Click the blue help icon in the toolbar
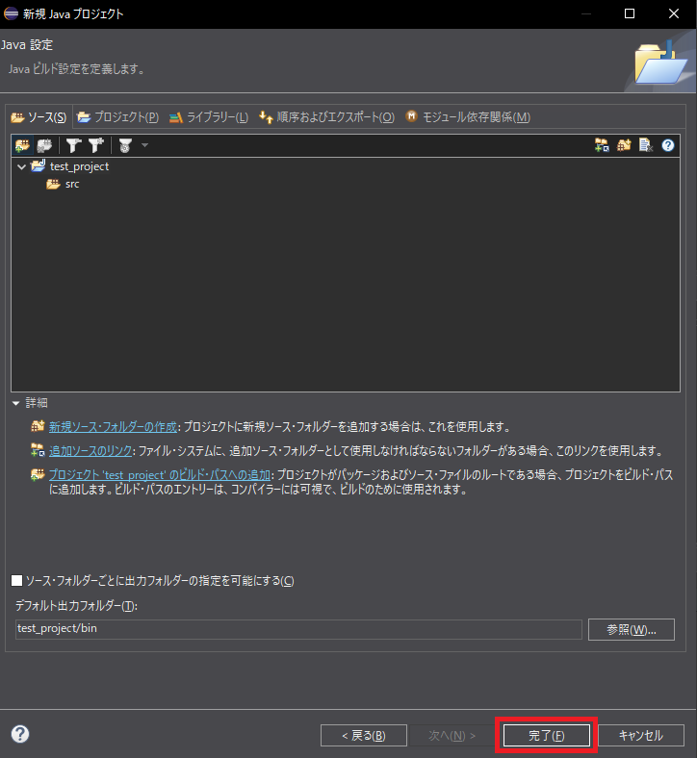This screenshot has height=758, width=697. pos(668,145)
